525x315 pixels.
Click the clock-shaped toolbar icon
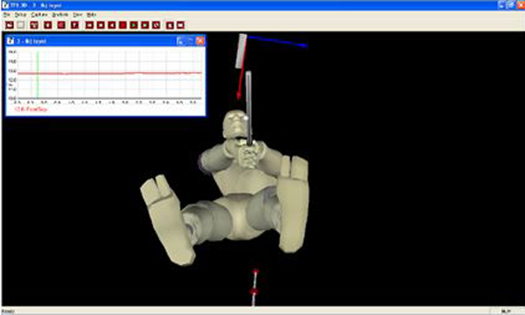point(156,25)
